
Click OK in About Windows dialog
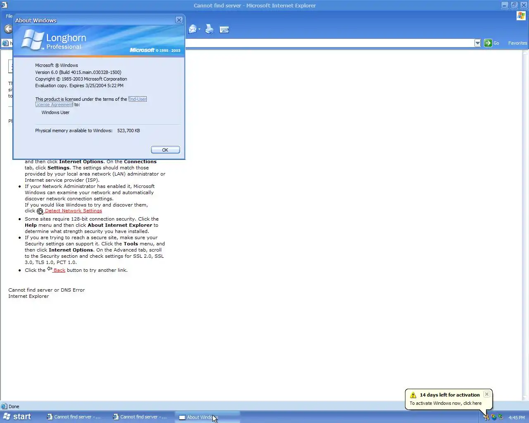click(165, 150)
